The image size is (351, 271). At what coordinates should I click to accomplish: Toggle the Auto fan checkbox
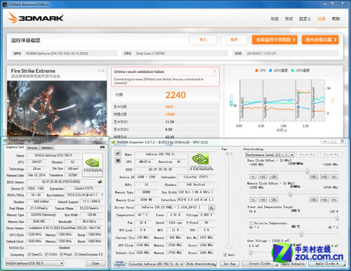coord(225,255)
